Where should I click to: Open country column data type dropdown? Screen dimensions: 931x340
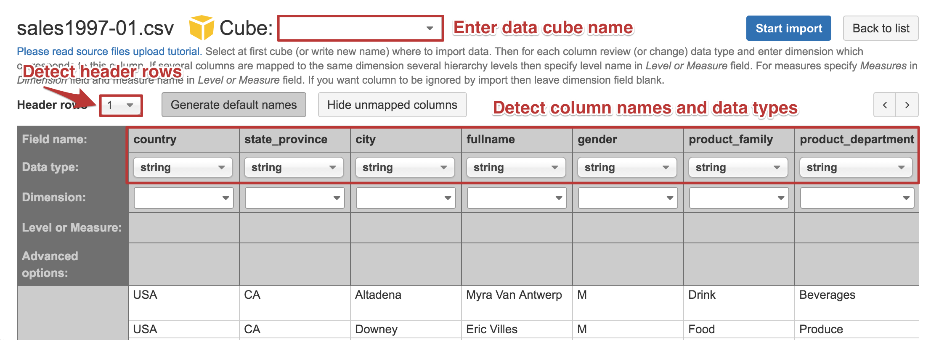[x=183, y=167]
